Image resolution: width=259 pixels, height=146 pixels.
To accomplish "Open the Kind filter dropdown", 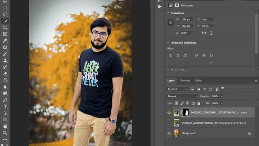I will pyautogui.click(x=177, y=89).
